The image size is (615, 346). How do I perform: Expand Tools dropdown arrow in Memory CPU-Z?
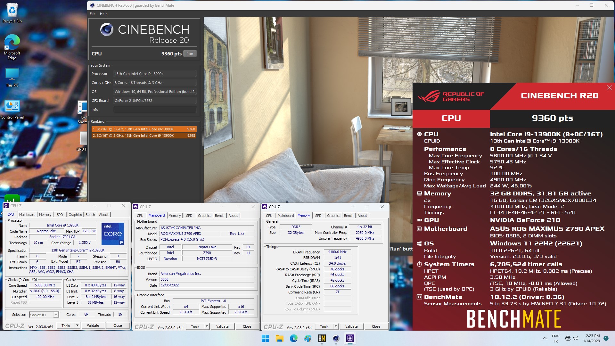click(336, 326)
